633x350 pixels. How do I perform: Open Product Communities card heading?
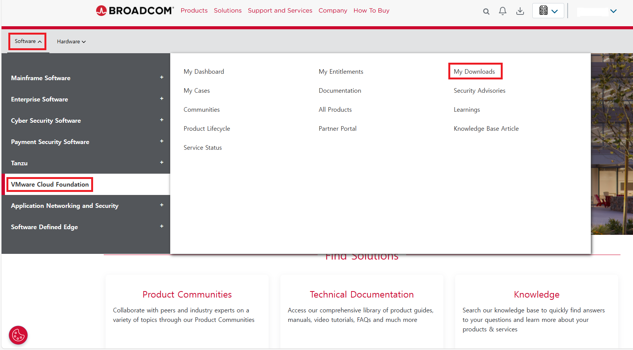(187, 295)
